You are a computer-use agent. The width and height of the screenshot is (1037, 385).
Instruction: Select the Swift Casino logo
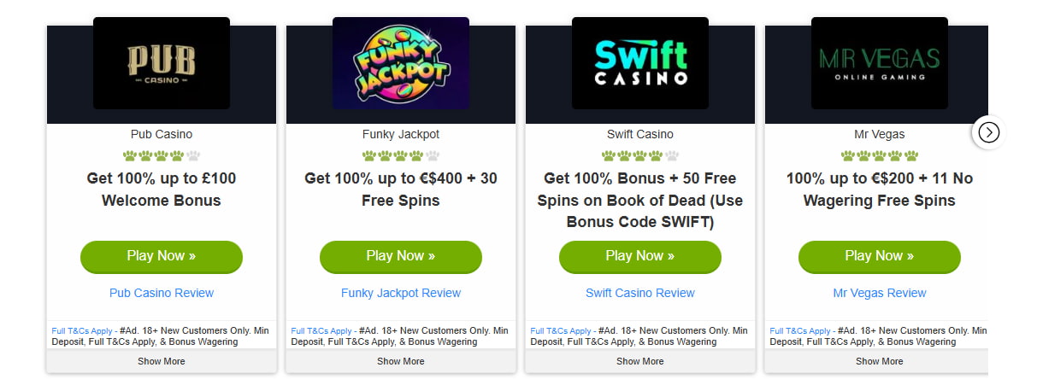point(640,63)
